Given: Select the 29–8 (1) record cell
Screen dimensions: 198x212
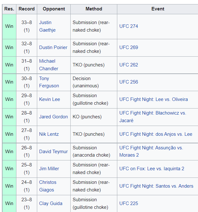Looking at the screenshot, I should point(26,99).
